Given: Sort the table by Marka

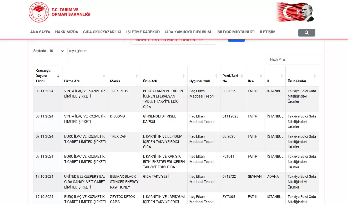Looking at the screenshot, I should coord(124,76).
